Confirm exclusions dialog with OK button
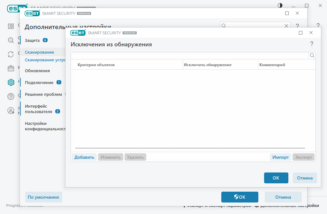 click(x=276, y=178)
